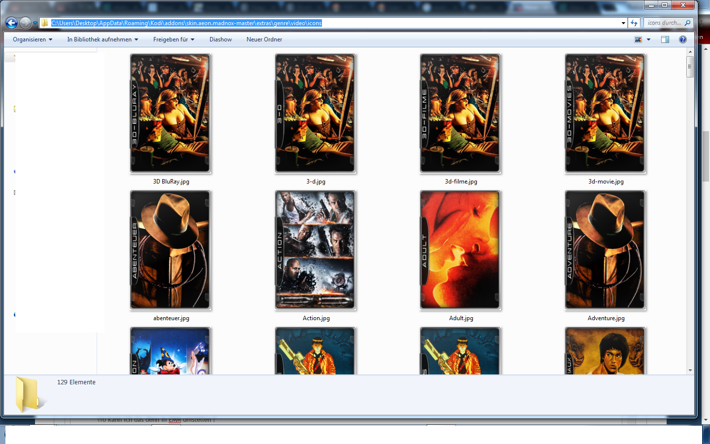710x444 pixels.
Task: Focus the 'icons durch...' search field
Action: pyautogui.click(x=664, y=23)
